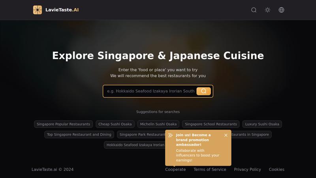Click the 'Explore Singapore & Japanese Cuisine' heading

click(x=158, y=56)
